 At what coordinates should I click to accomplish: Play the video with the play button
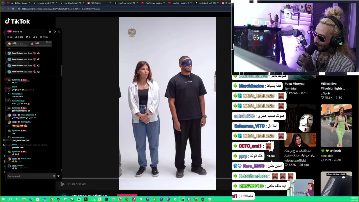click(x=63, y=184)
